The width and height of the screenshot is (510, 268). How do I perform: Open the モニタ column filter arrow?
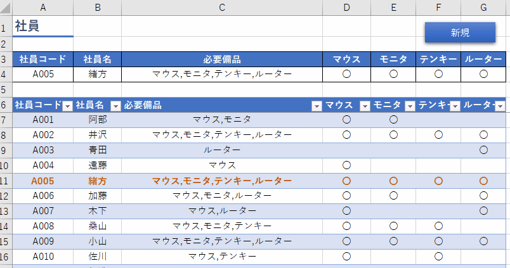410,106
